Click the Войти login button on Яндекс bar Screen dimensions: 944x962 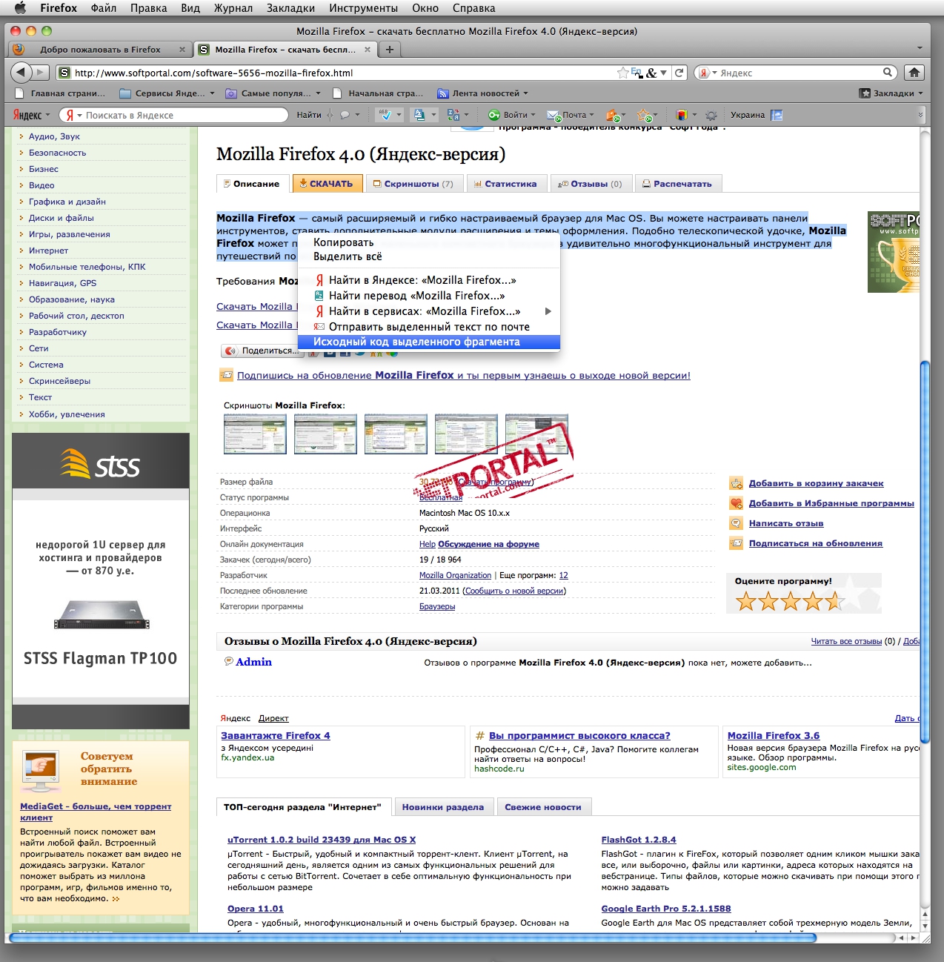tap(511, 115)
